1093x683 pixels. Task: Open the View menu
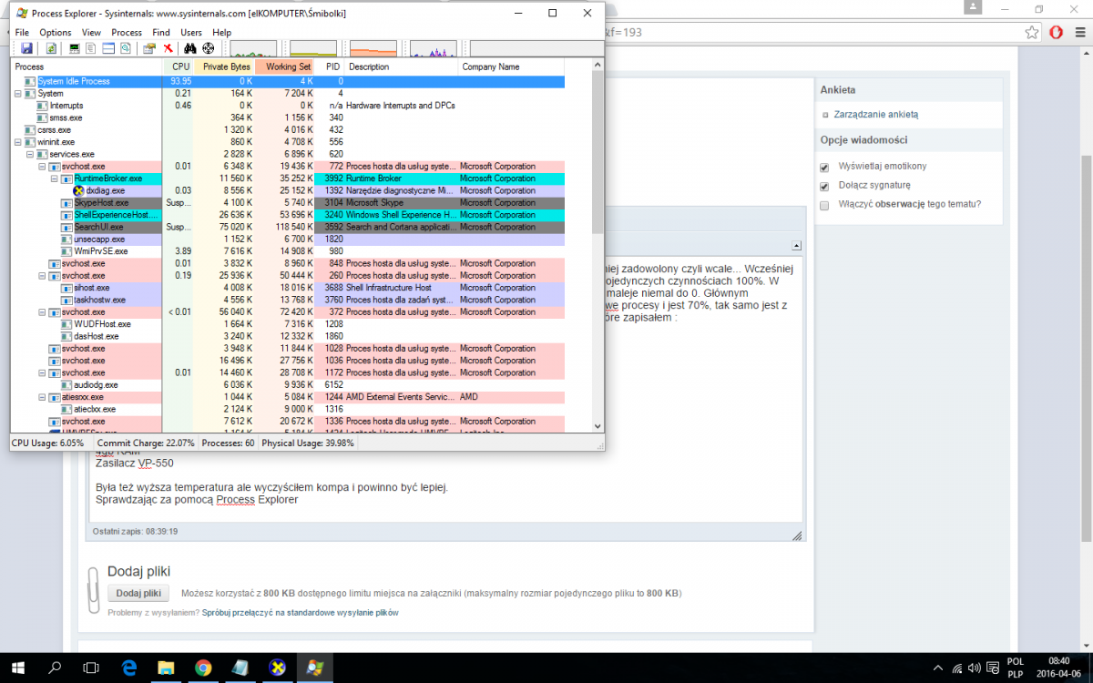coord(91,32)
